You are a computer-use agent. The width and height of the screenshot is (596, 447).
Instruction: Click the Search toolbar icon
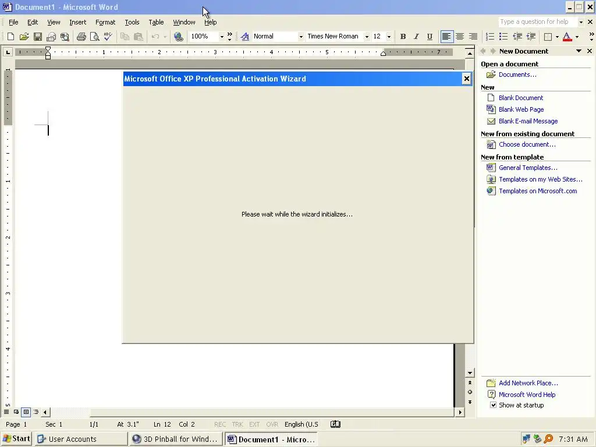tap(65, 37)
